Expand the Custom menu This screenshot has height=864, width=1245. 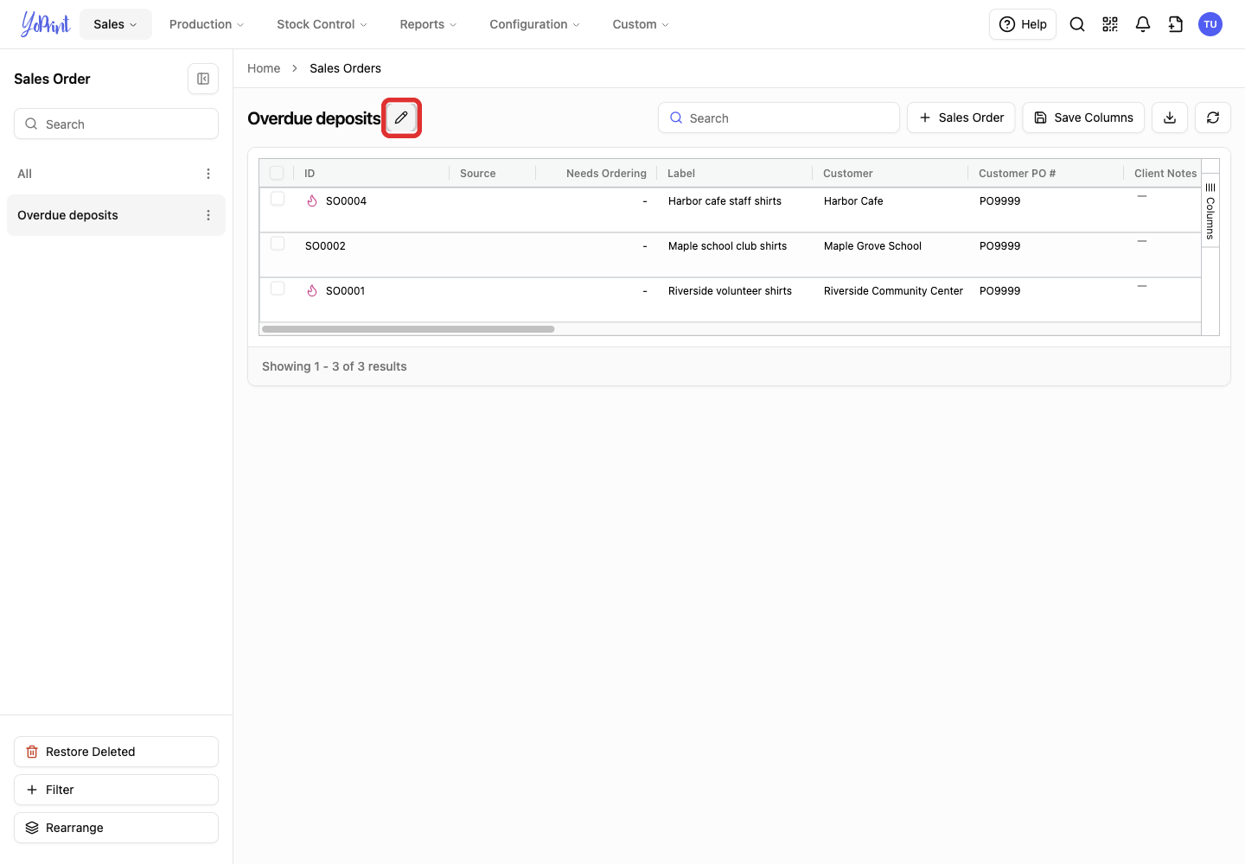point(641,24)
